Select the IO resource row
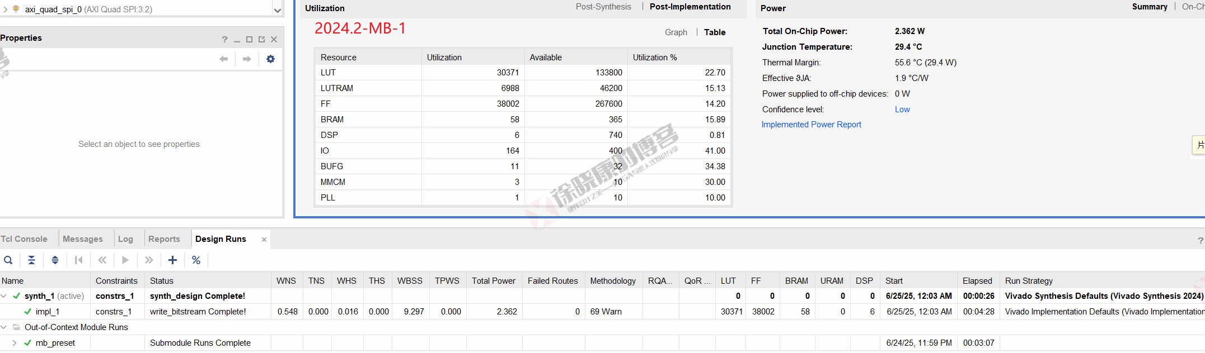This screenshot has height=353, width=1205. [x=523, y=151]
